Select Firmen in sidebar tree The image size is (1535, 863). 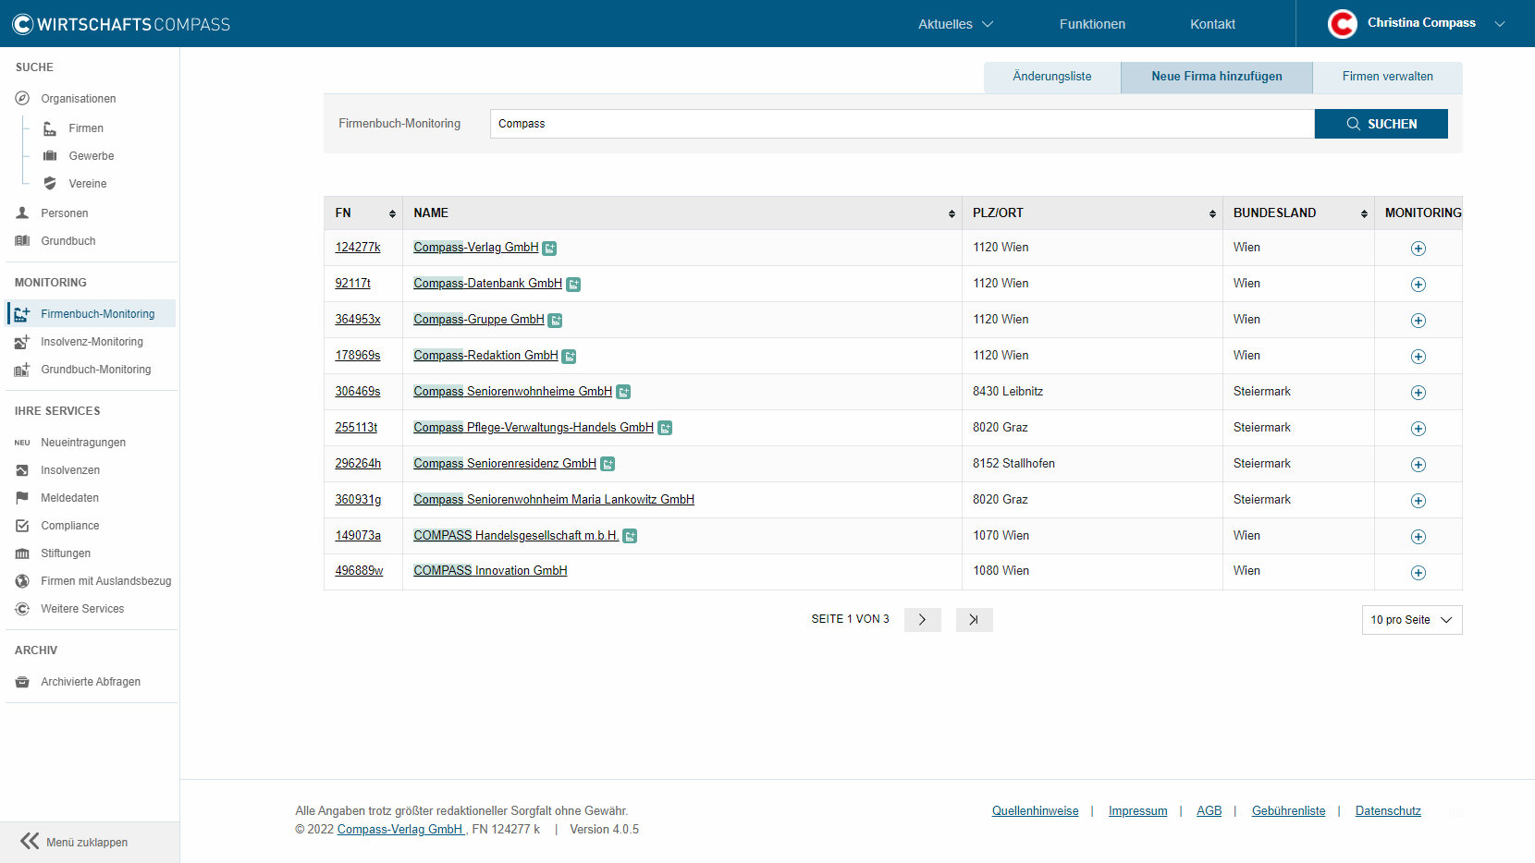pyautogui.click(x=85, y=128)
